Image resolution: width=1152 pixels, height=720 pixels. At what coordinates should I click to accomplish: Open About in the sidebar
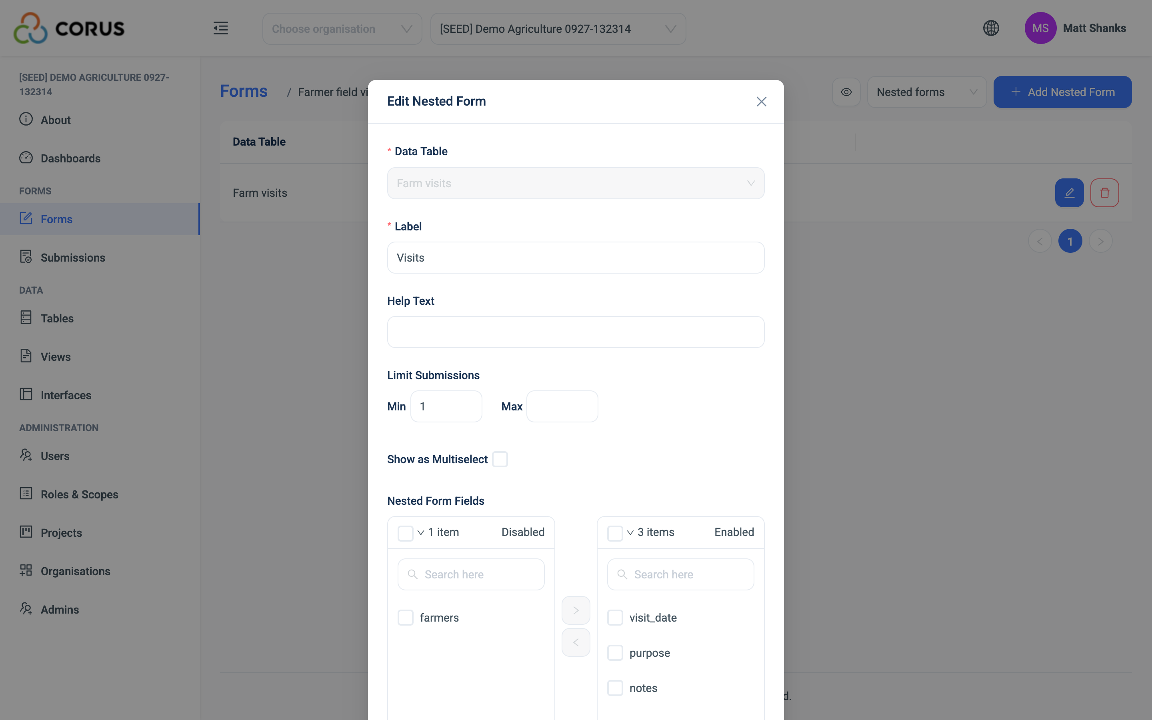[x=100, y=120]
